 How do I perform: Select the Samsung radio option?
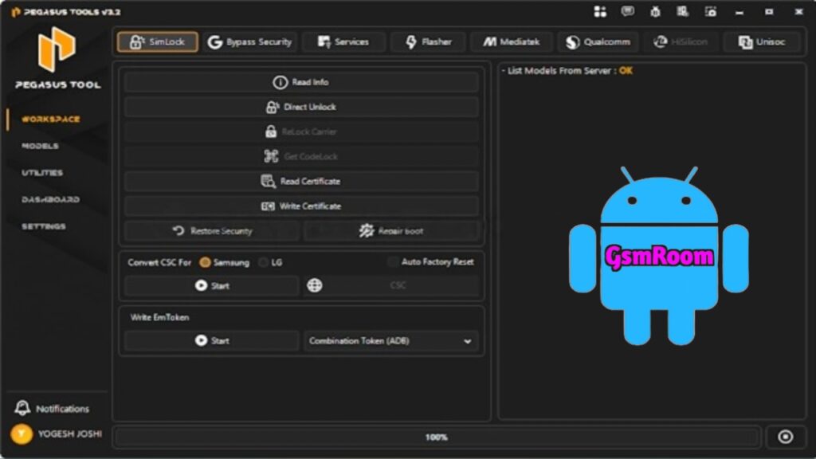point(206,262)
